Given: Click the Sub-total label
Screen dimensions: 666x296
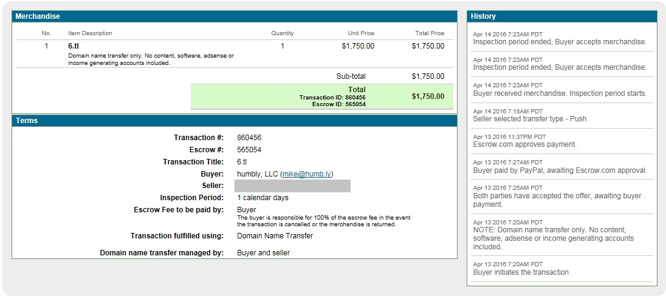Looking at the screenshot, I should (351, 76).
